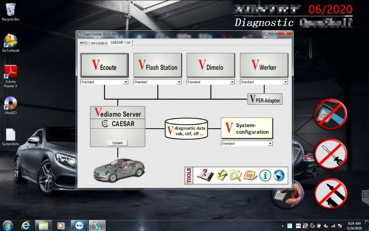The width and height of the screenshot is (369, 231).
Task: Open the help manual book icon
Action: (205, 175)
